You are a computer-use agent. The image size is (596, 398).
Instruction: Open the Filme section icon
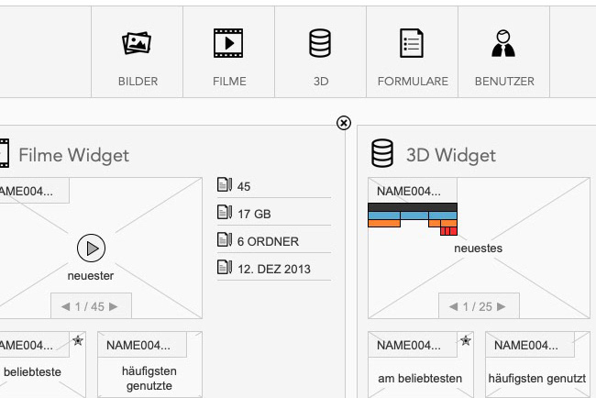coord(228,44)
